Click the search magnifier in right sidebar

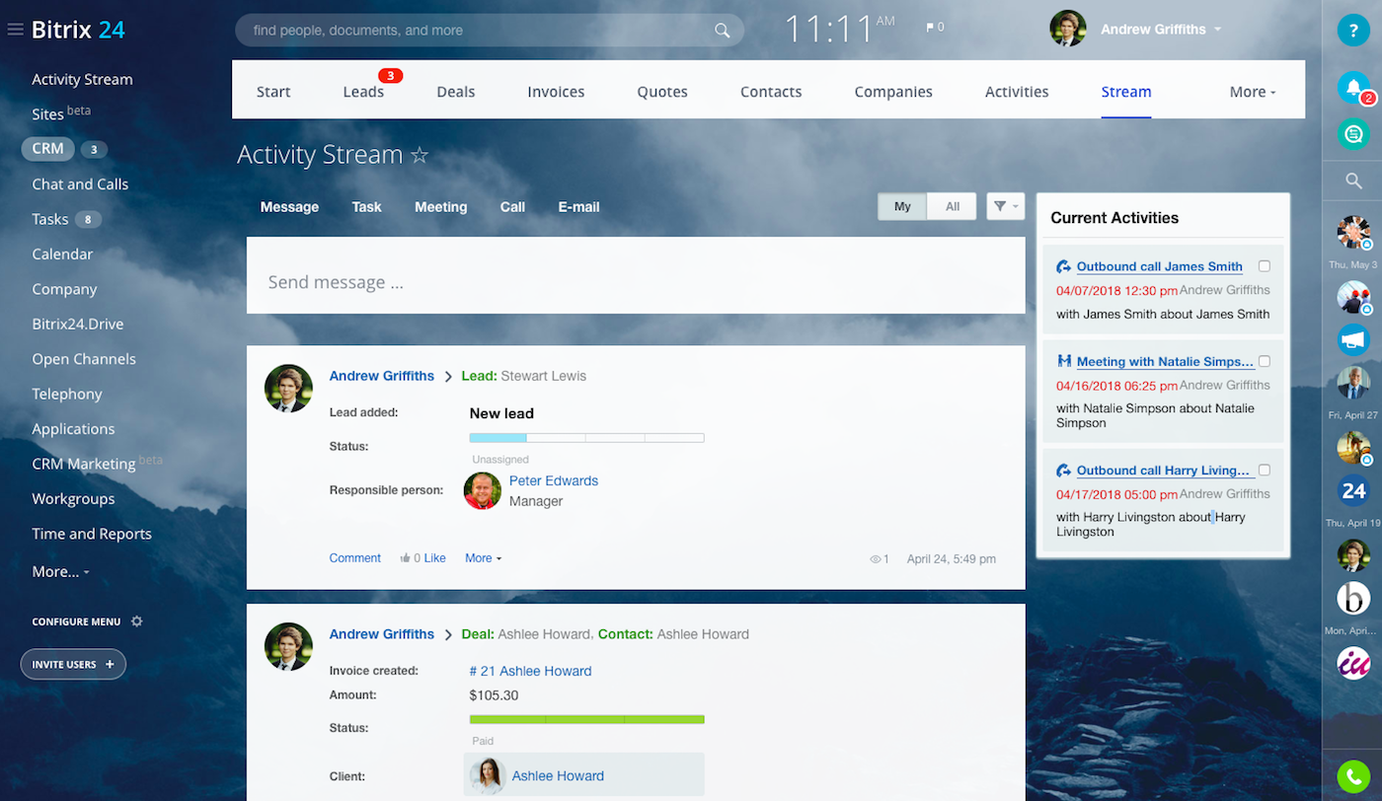[x=1353, y=181]
